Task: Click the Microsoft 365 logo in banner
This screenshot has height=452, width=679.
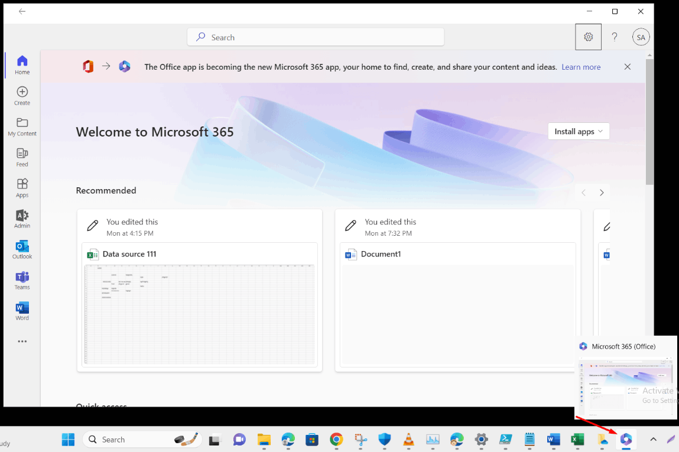Action: (x=125, y=66)
